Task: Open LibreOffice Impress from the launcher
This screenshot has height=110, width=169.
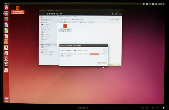Action: coord(6,36)
